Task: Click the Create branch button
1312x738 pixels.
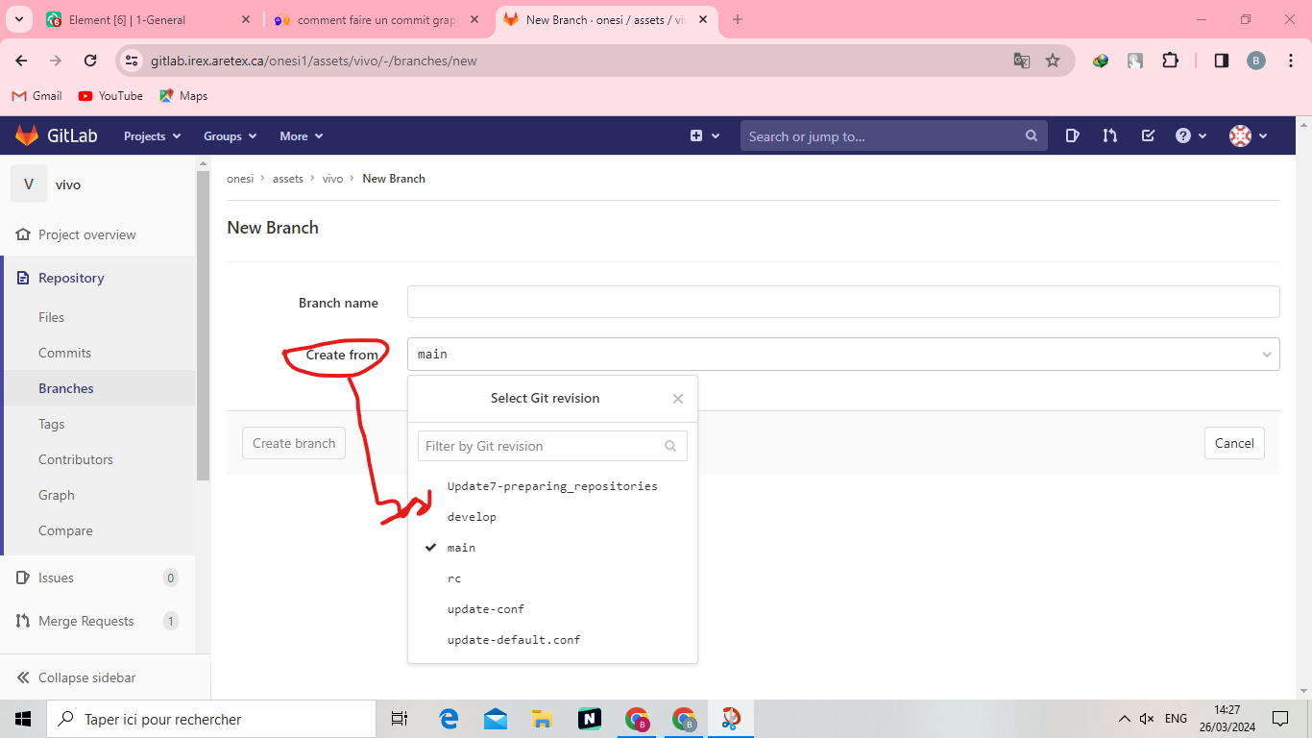Action: [x=294, y=443]
